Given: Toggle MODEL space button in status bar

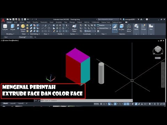Looking at the screenshot, I should (x=96, y=104).
